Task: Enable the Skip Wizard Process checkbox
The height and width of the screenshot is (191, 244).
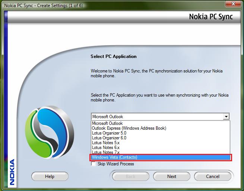Action: 94,164
